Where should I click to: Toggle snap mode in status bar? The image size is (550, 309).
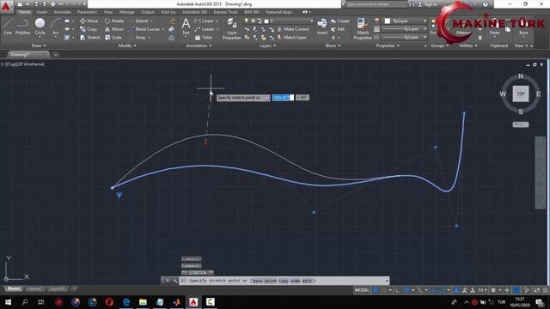(383, 290)
